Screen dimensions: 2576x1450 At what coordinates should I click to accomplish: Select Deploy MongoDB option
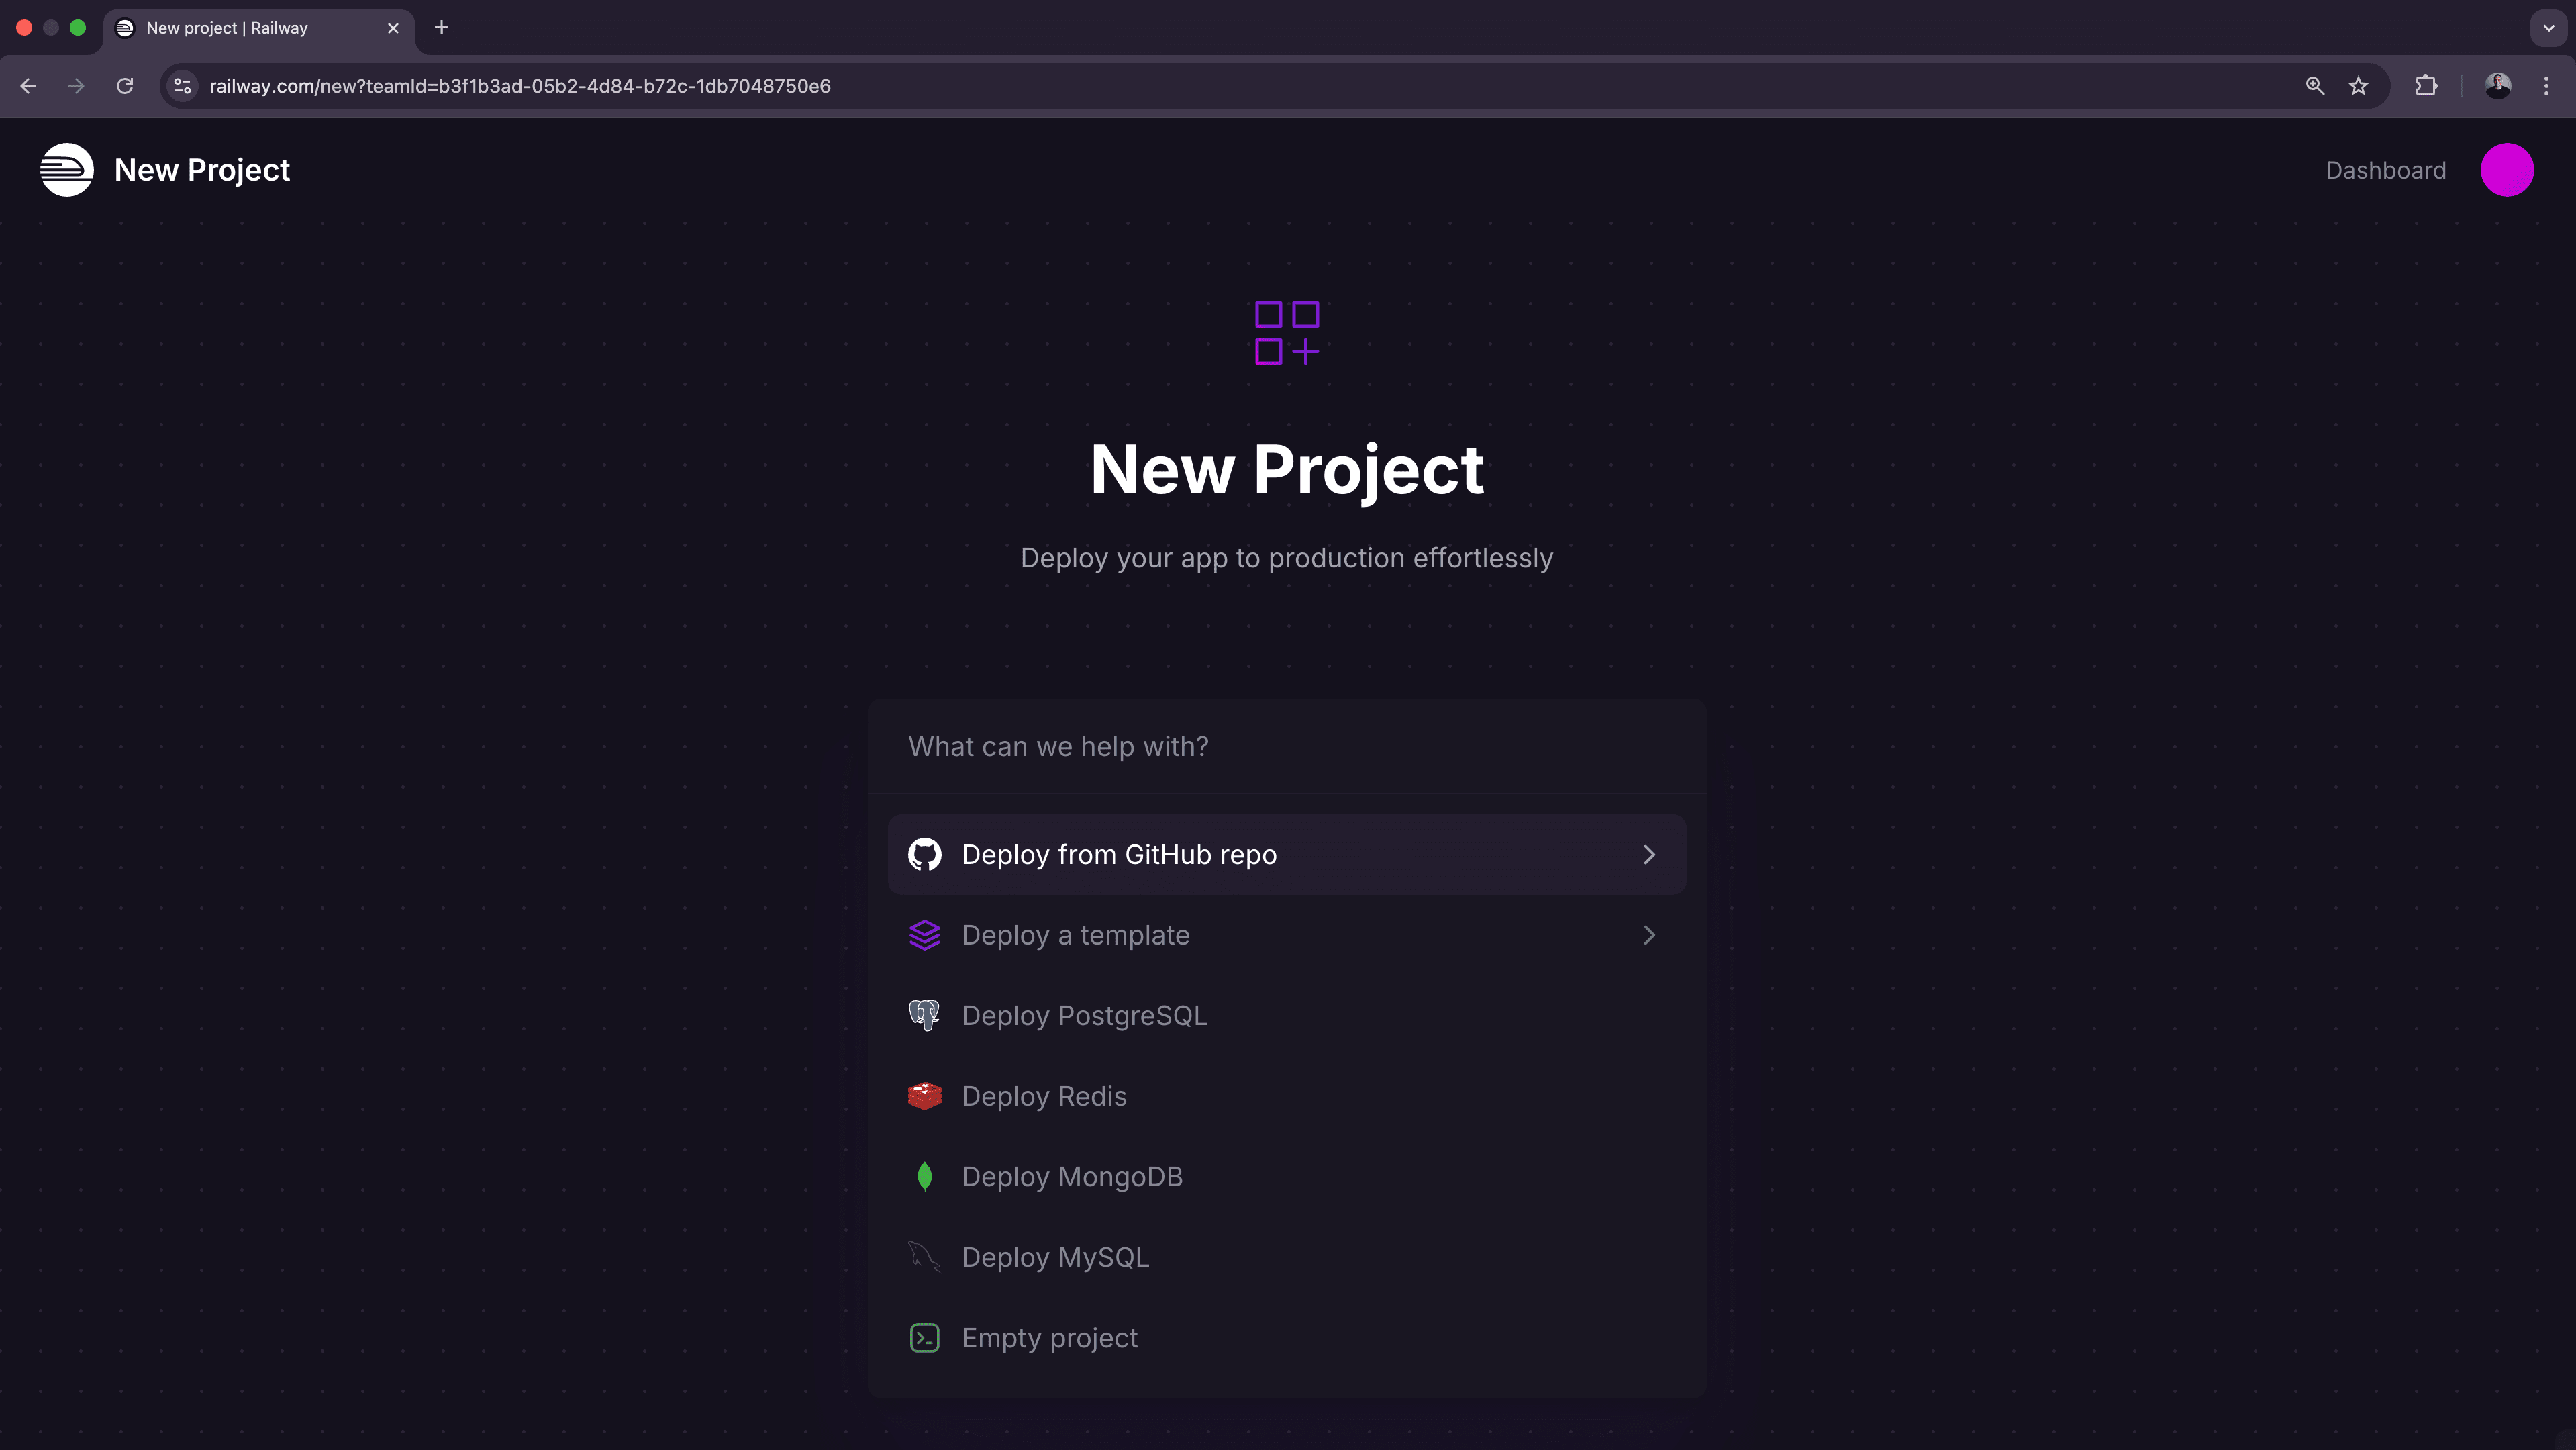coord(1072,1177)
